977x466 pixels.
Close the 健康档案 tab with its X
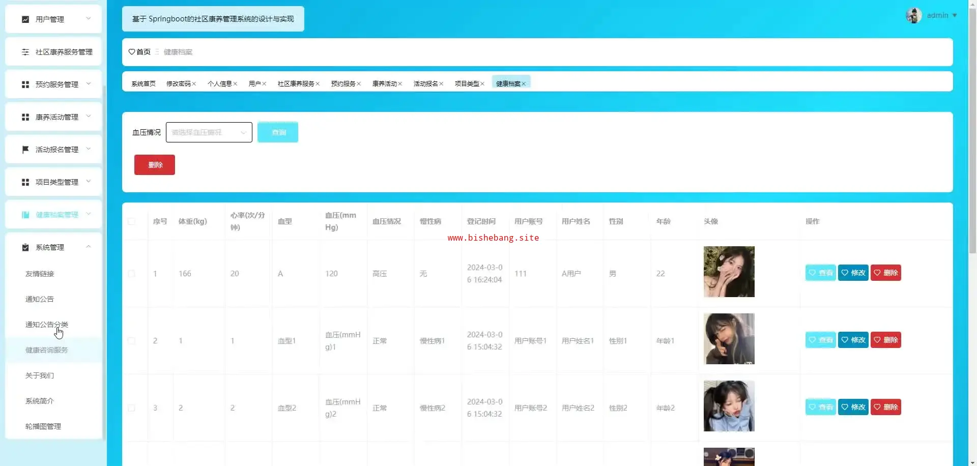pos(524,84)
